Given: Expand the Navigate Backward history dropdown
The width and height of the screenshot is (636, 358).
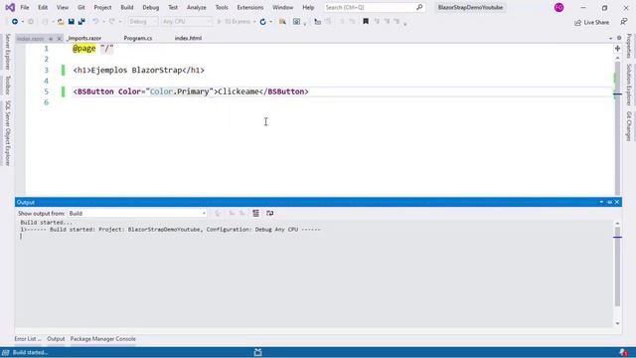Looking at the screenshot, I should pyautogui.click(x=22, y=22).
